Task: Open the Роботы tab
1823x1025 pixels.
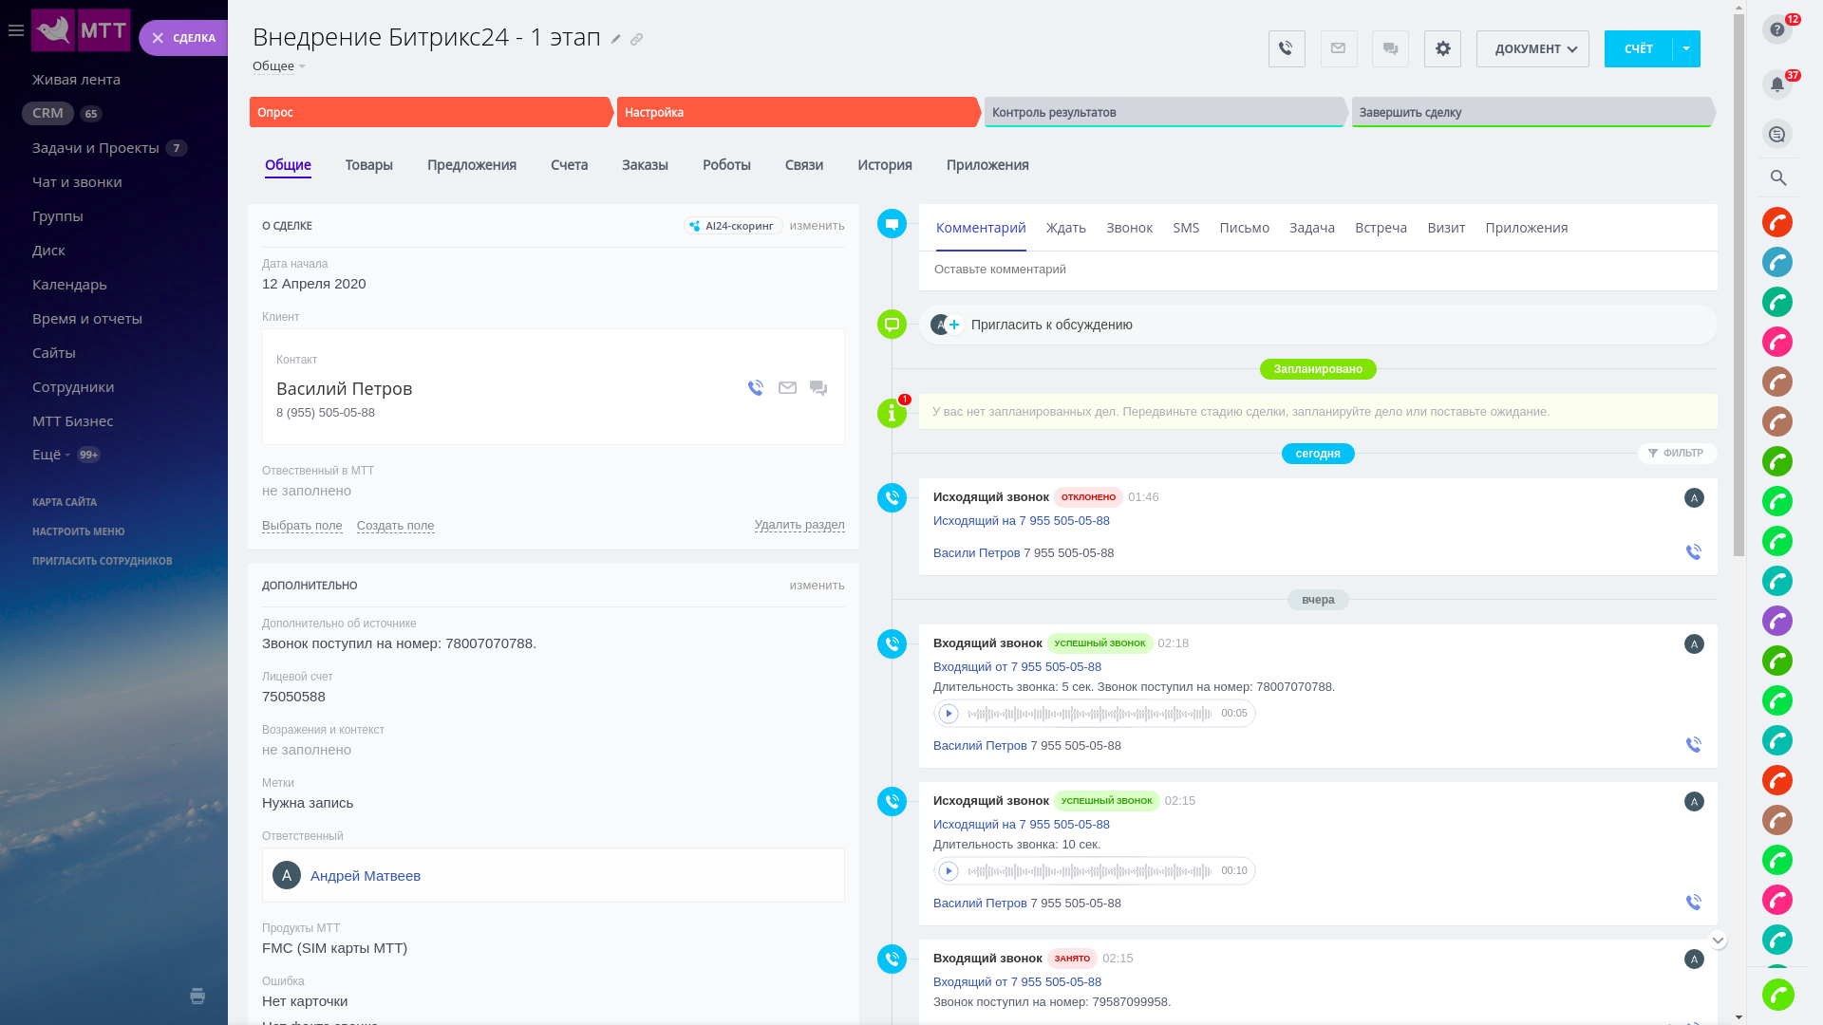Action: (726, 165)
